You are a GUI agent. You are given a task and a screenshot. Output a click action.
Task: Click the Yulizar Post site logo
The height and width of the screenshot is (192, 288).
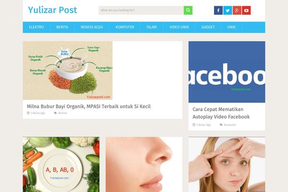coord(52,10)
